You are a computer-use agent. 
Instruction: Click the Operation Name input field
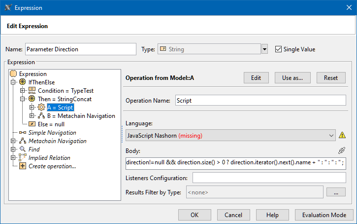[260, 100]
